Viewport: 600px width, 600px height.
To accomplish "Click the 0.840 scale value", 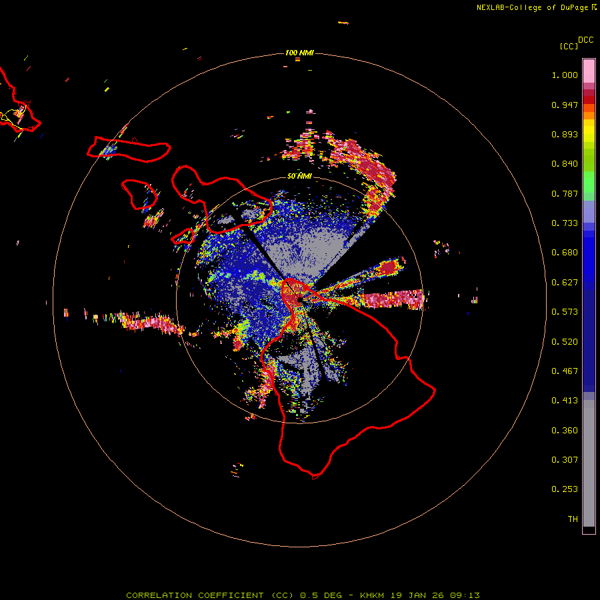I will [565, 164].
